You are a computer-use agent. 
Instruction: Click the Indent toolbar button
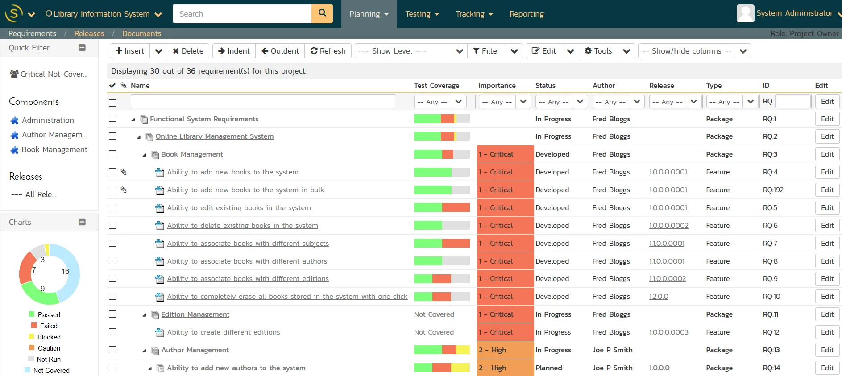(234, 51)
